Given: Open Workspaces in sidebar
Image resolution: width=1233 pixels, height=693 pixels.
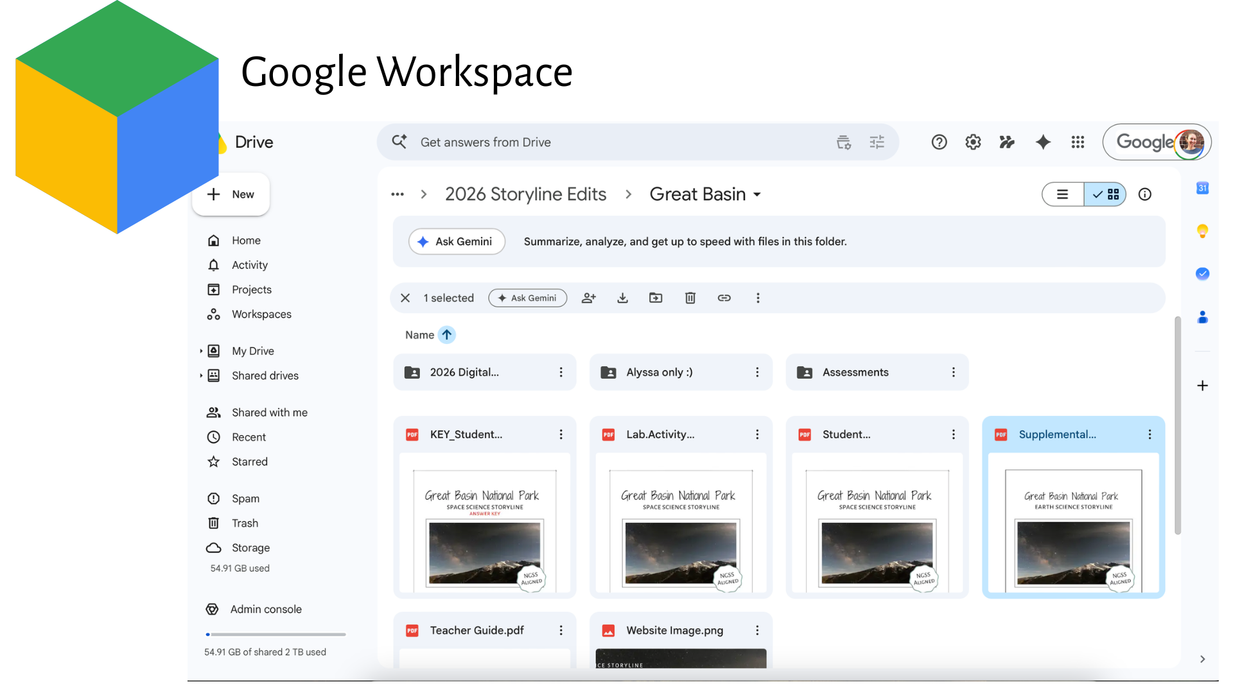Looking at the screenshot, I should coord(261,314).
